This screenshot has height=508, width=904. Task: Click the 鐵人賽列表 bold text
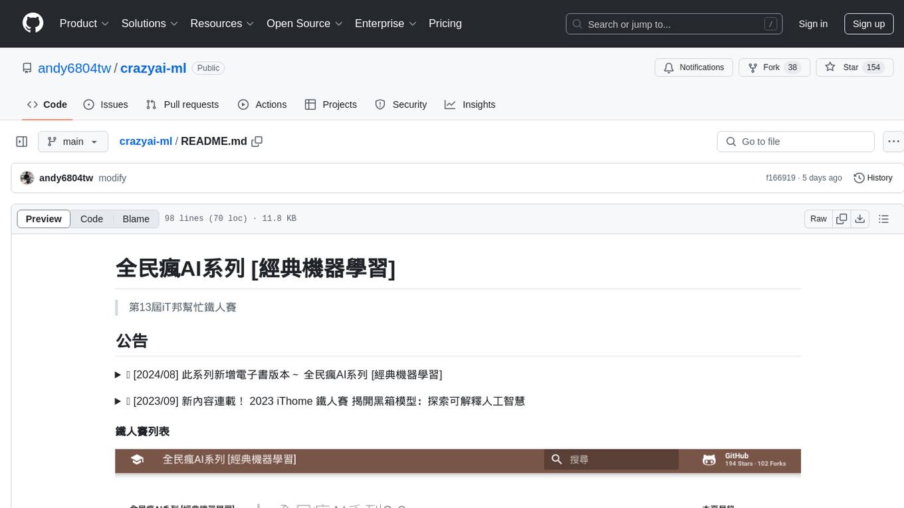[142, 432]
